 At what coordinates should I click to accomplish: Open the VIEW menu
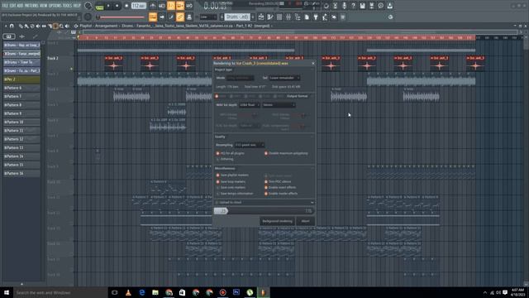click(x=44, y=6)
